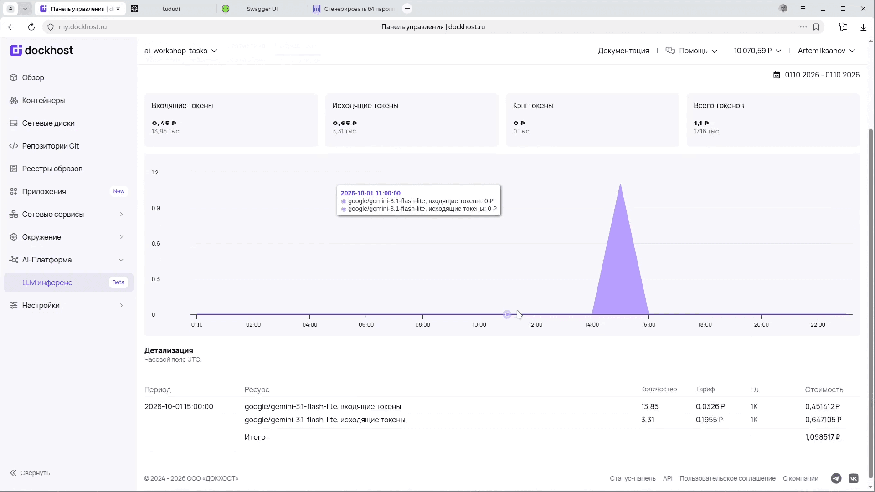The width and height of the screenshot is (875, 492).
Task: Open Репозитории Git page
Action: pos(51,146)
